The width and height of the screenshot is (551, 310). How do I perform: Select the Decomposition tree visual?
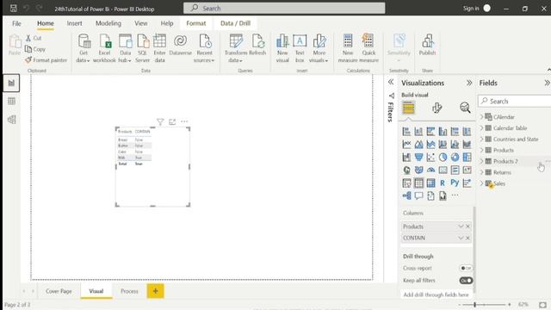(406, 195)
